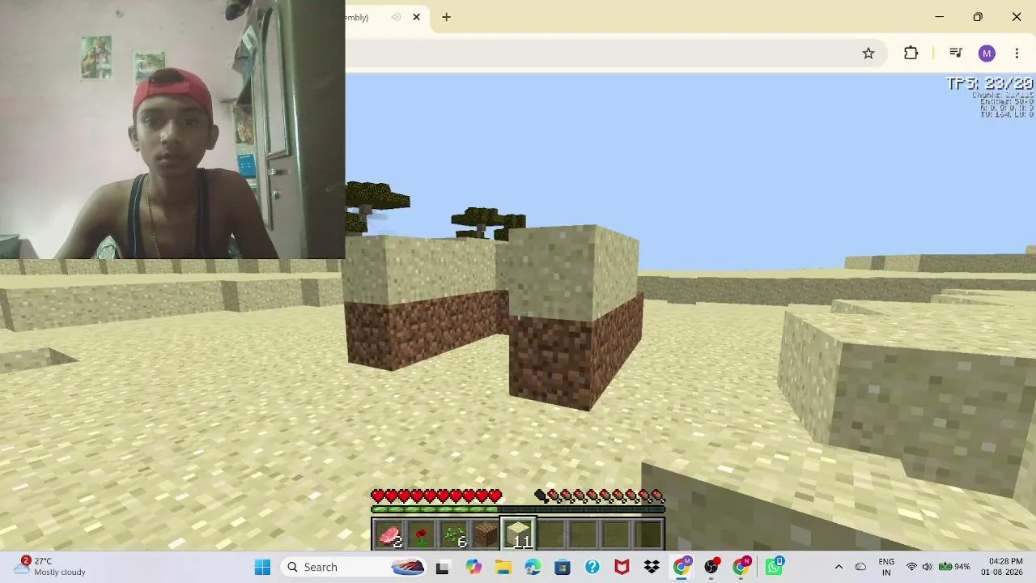Viewport: 1036px width, 583px height.
Task: Bookmark this tab with the star icon
Action: pyautogui.click(x=868, y=53)
